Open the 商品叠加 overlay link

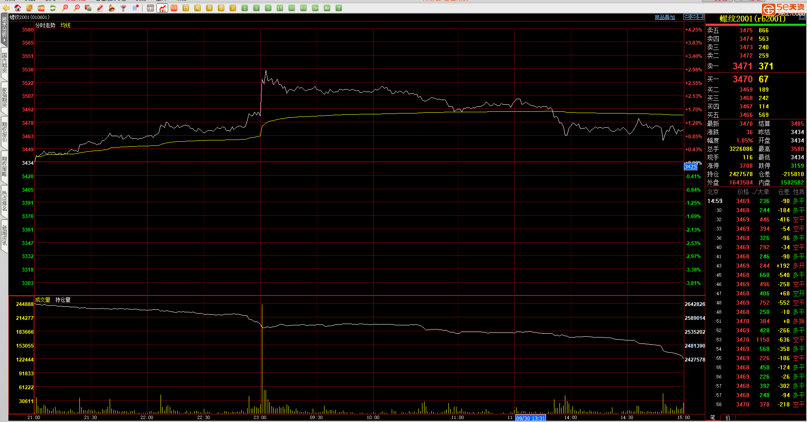tap(665, 17)
